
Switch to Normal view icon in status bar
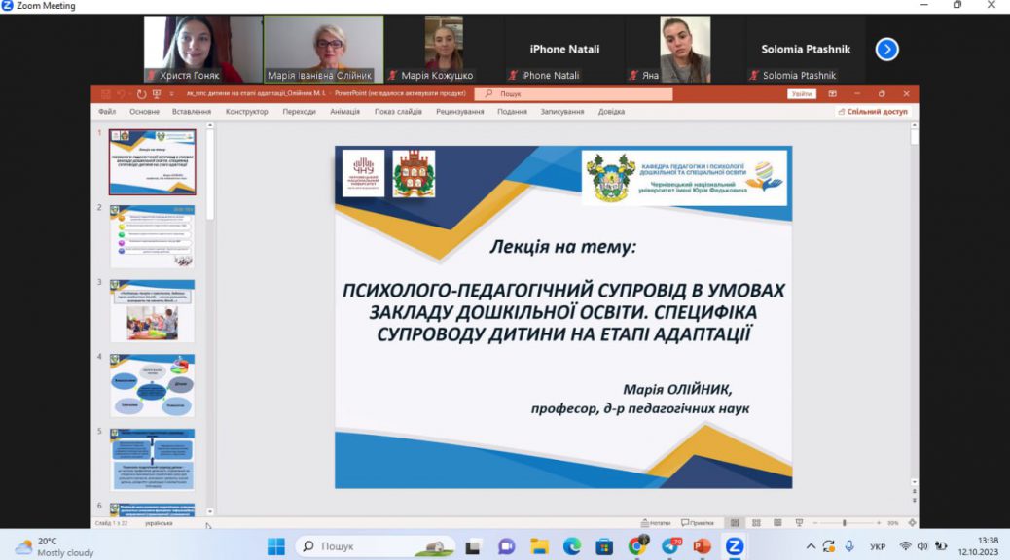(x=735, y=523)
